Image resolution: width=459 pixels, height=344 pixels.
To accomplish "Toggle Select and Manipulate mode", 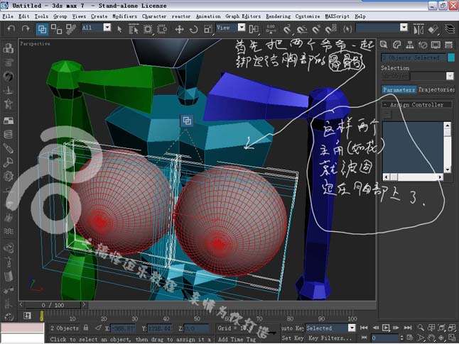I will [x=271, y=29].
